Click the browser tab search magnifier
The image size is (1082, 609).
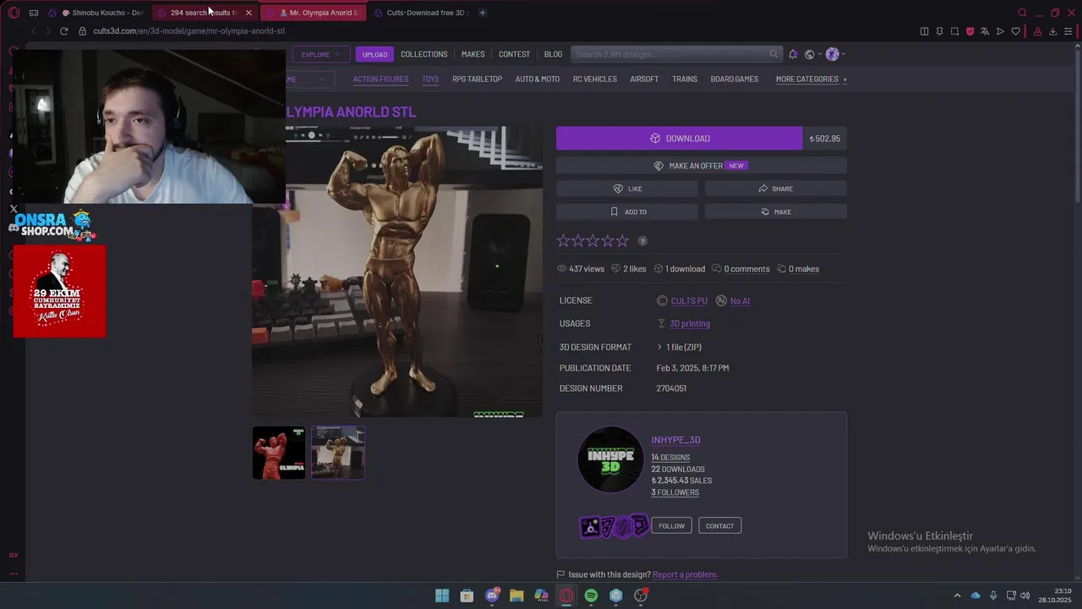tap(1022, 13)
